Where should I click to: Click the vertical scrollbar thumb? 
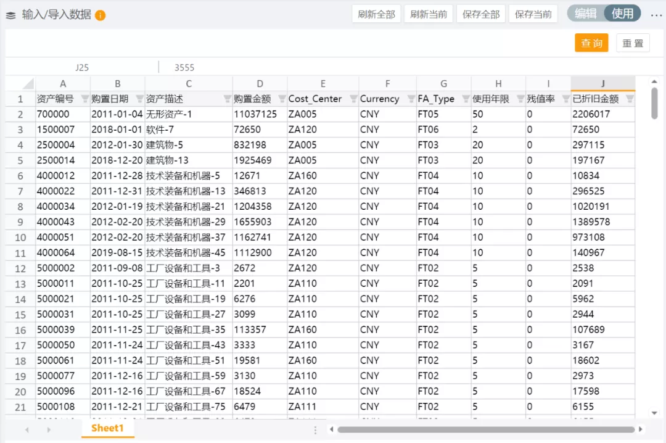[x=654, y=103]
